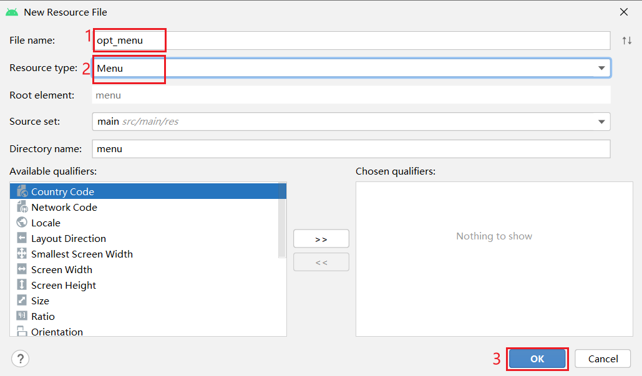Click the 'File name:' label
The image size is (642, 376).
pos(32,41)
